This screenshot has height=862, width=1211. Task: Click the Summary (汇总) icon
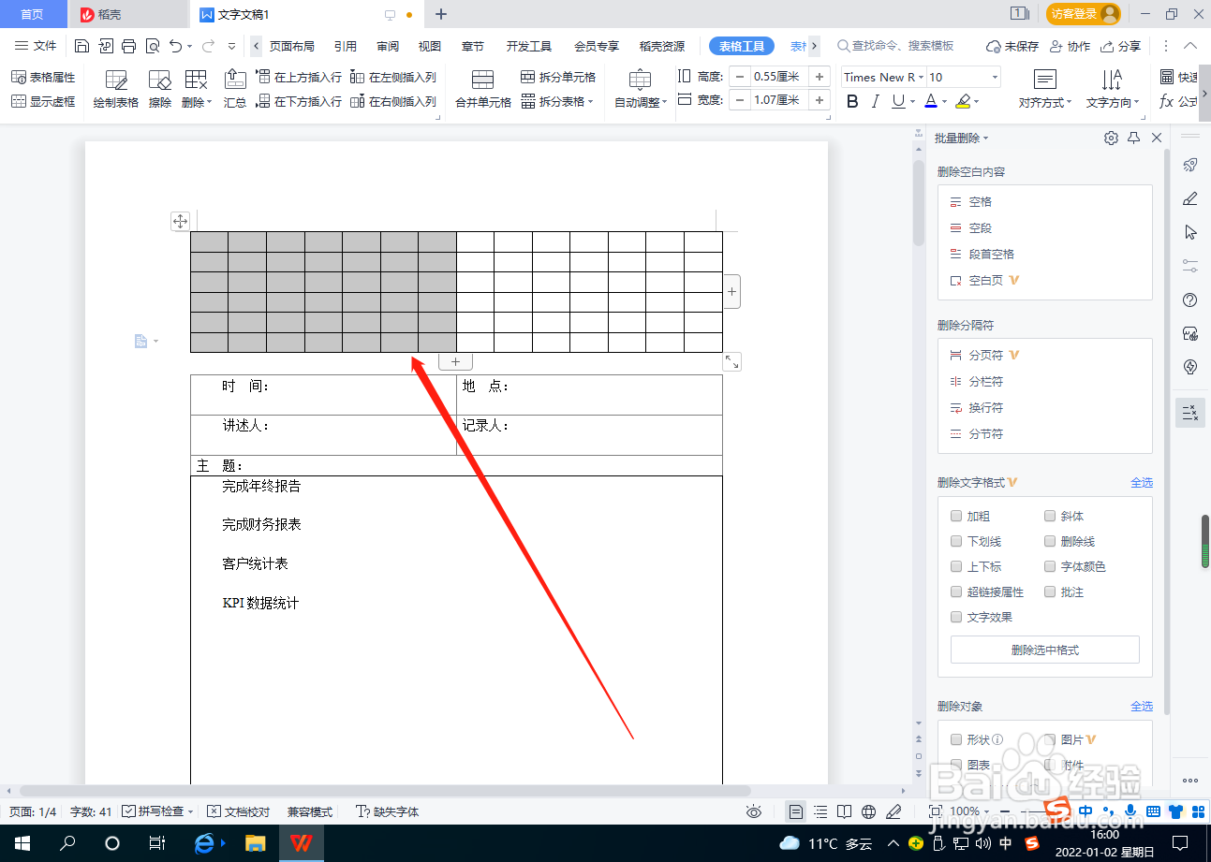[235, 90]
